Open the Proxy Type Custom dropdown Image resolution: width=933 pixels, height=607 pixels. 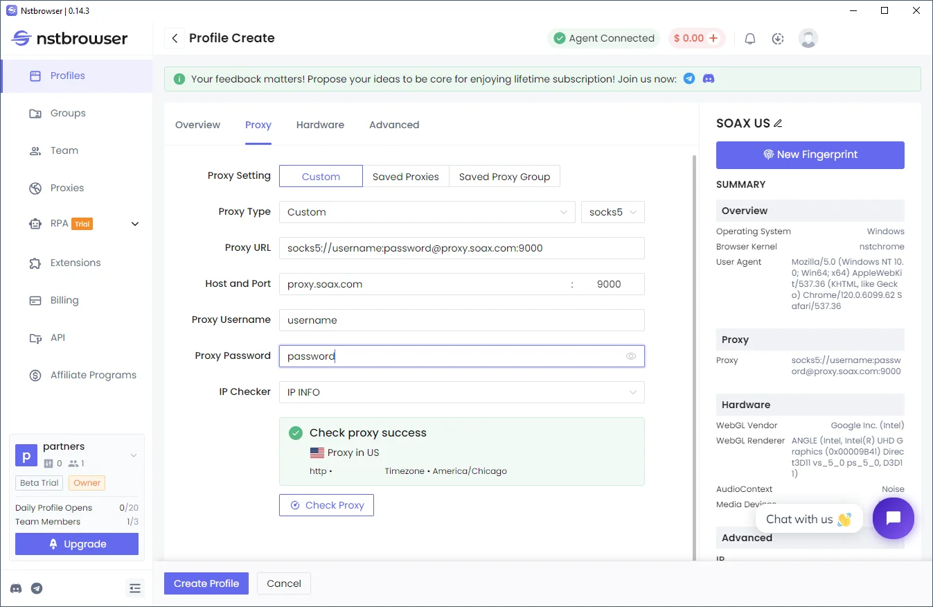[427, 212]
